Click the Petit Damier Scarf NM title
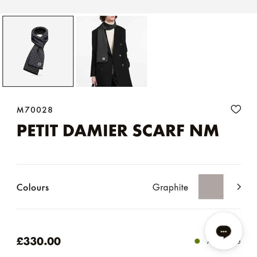Viewport: 257px width, 257px height. click(x=118, y=130)
